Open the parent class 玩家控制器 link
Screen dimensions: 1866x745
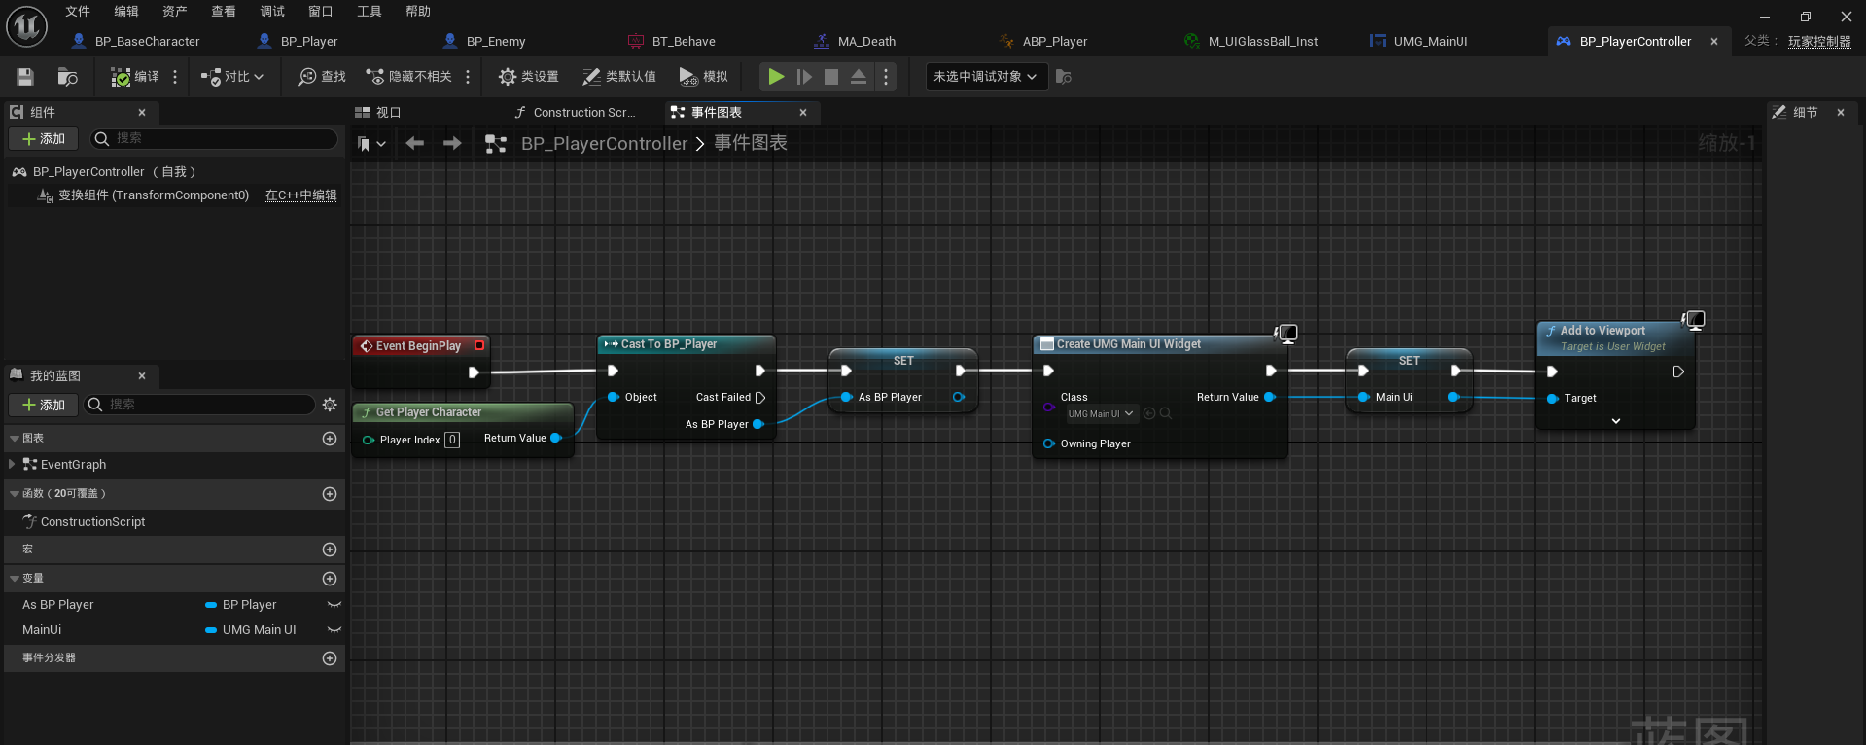click(1819, 42)
